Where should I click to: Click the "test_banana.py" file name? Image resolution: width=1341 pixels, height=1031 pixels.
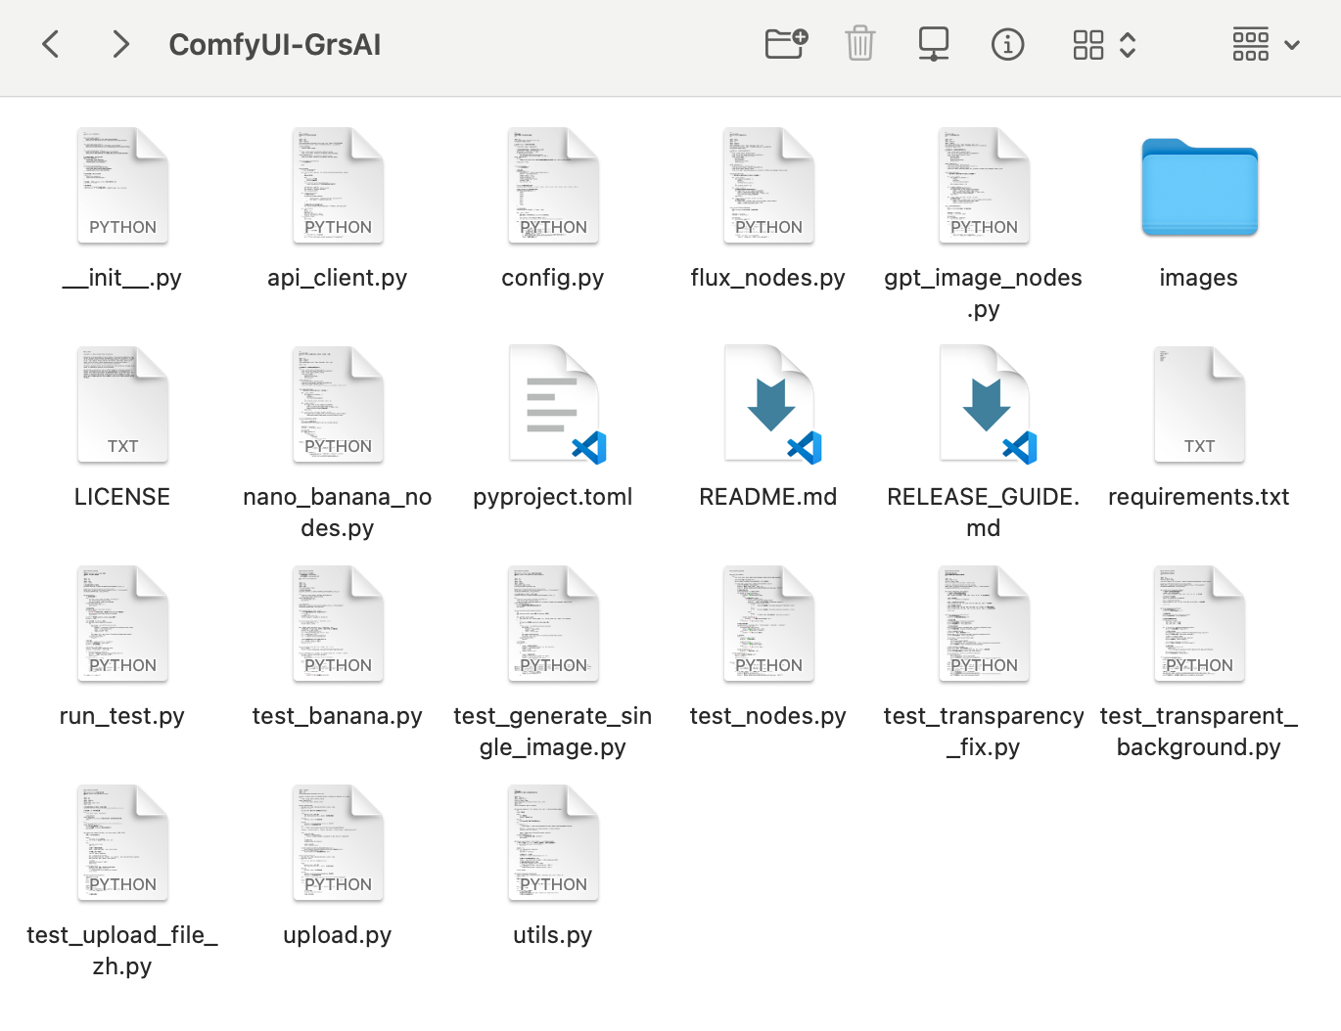coord(338,716)
